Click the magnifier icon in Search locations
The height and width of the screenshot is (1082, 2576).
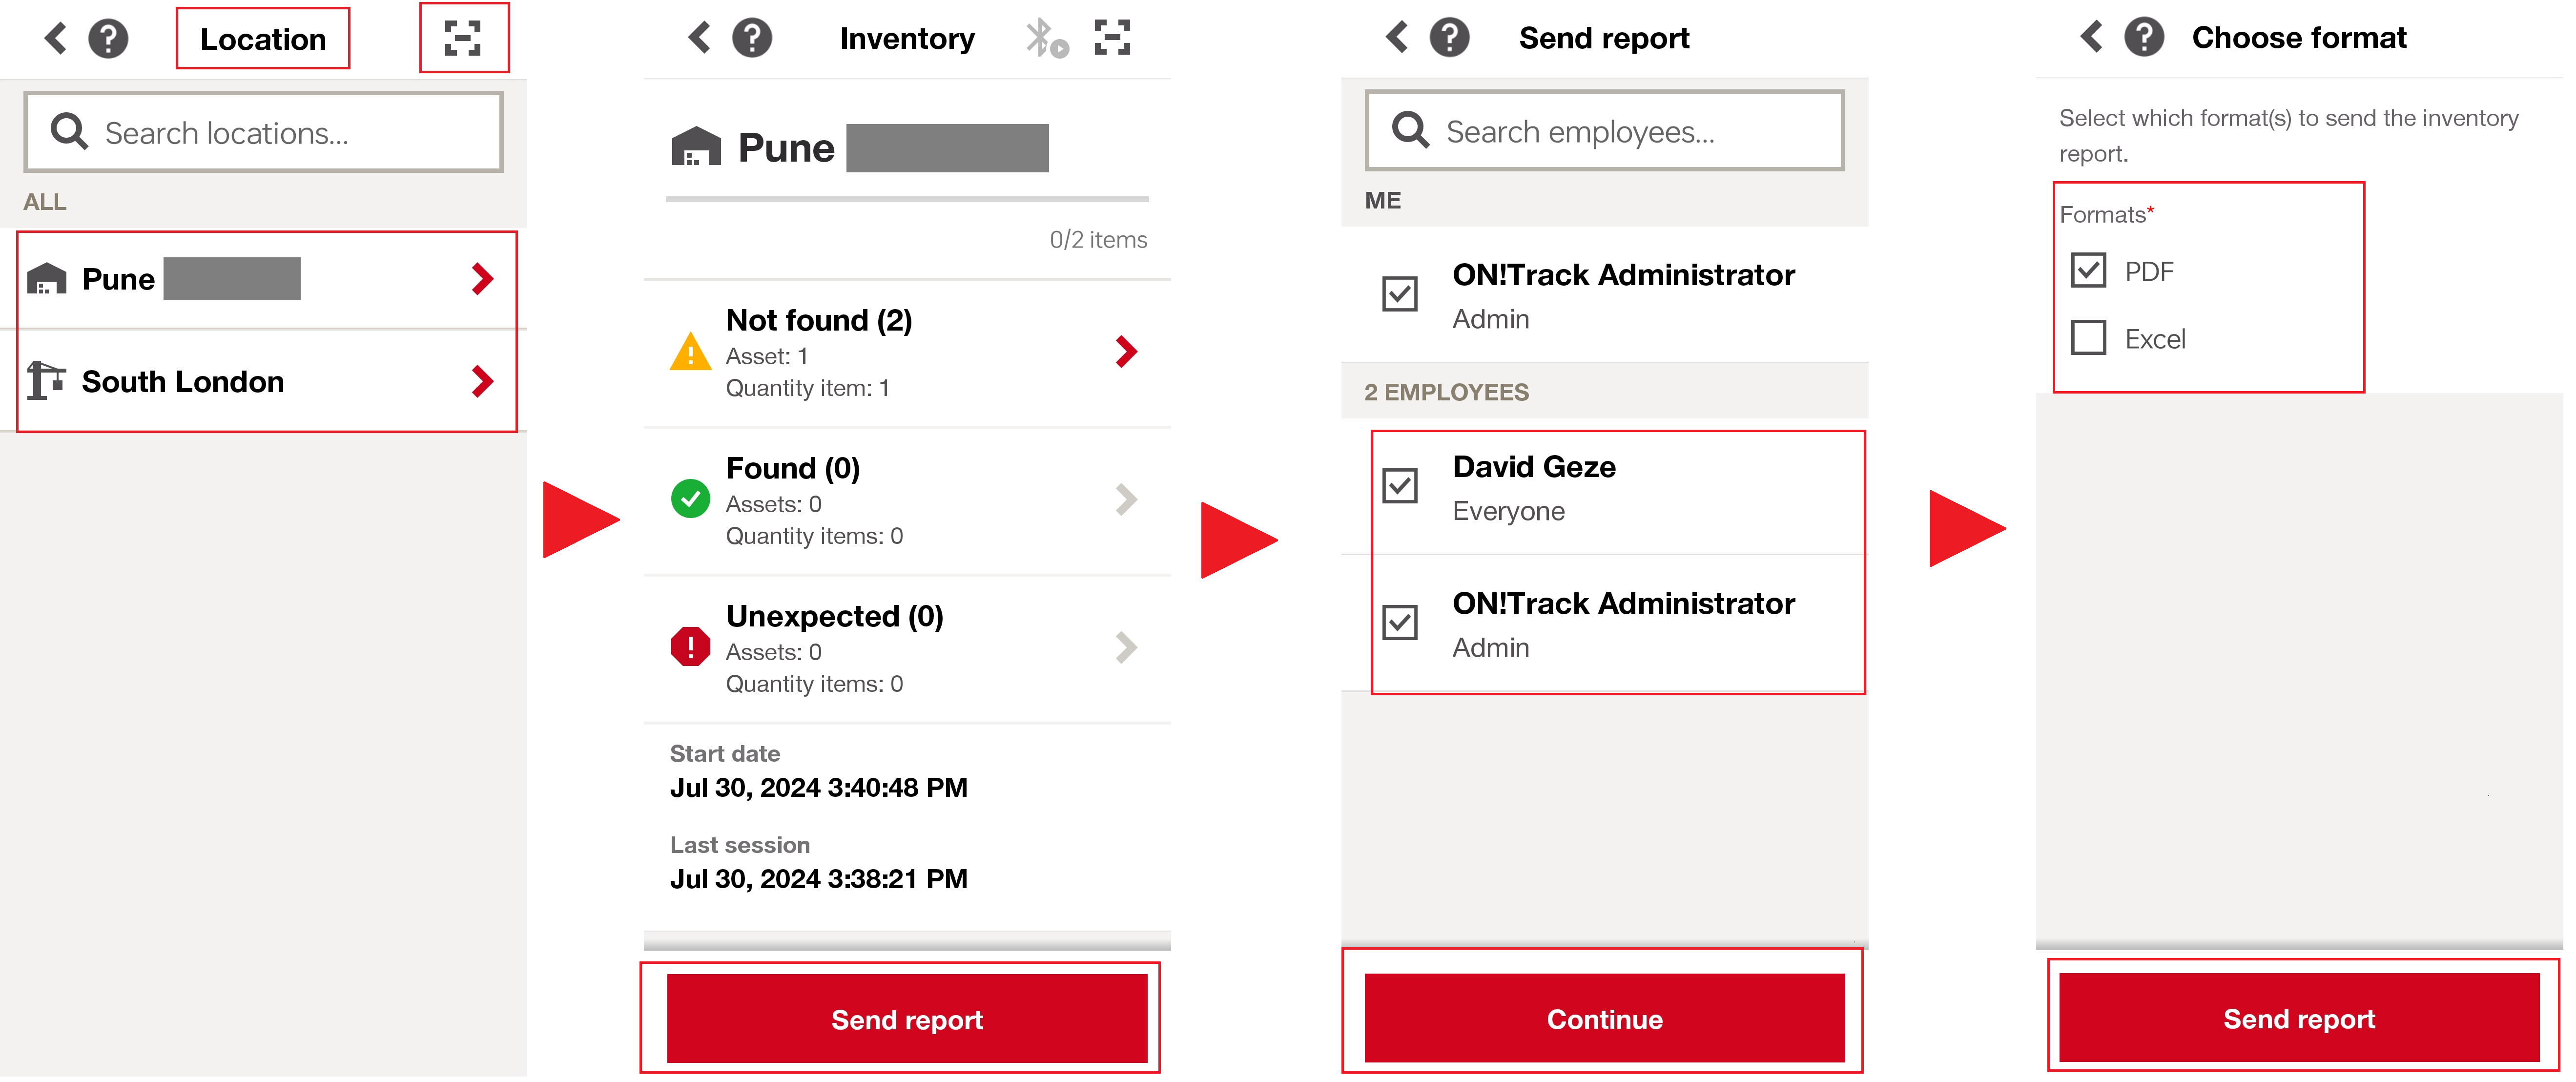tap(69, 131)
